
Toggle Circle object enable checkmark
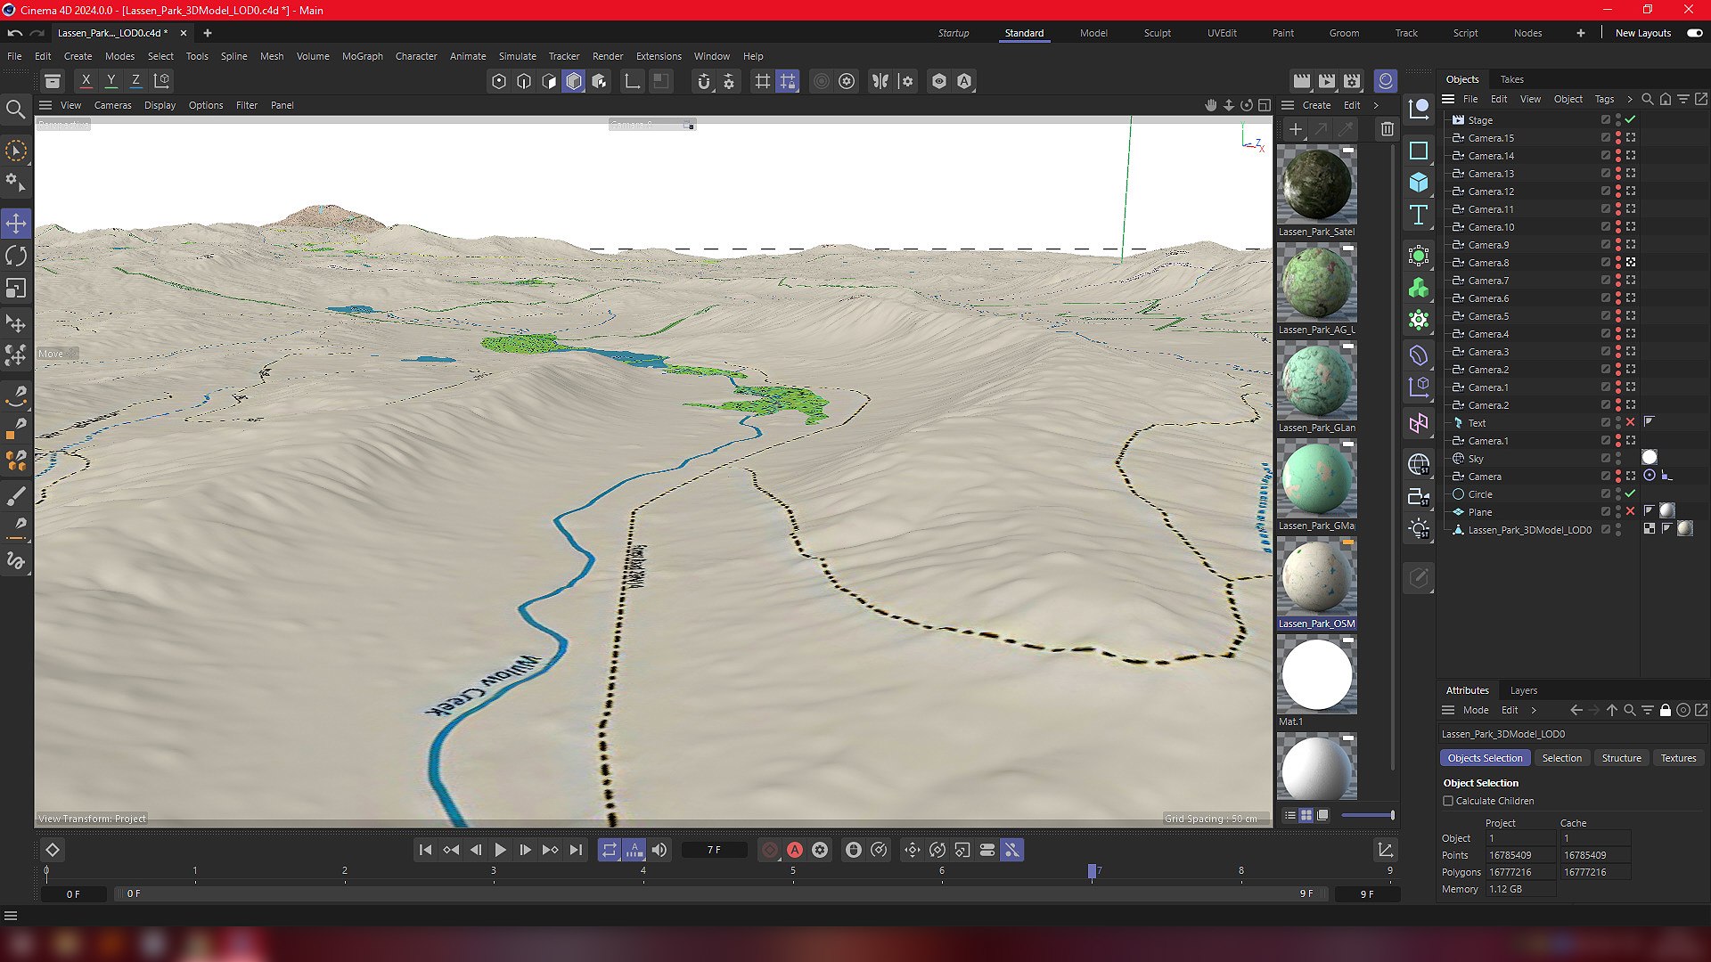pos(1630,493)
